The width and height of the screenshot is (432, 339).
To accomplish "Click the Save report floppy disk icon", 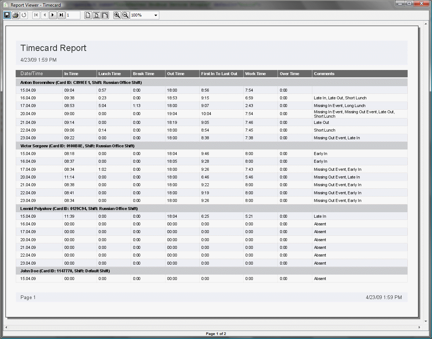I will [7, 15].
